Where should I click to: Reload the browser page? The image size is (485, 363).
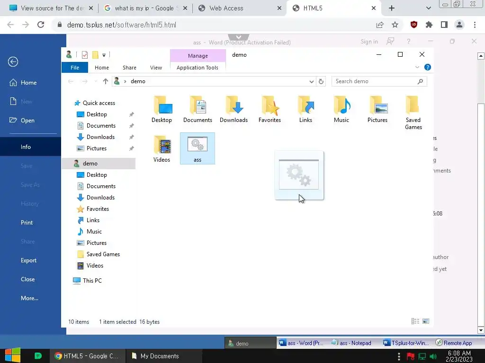click(41, 25)
